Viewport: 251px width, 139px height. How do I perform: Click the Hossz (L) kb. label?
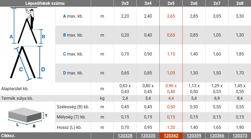click(69, 127)
